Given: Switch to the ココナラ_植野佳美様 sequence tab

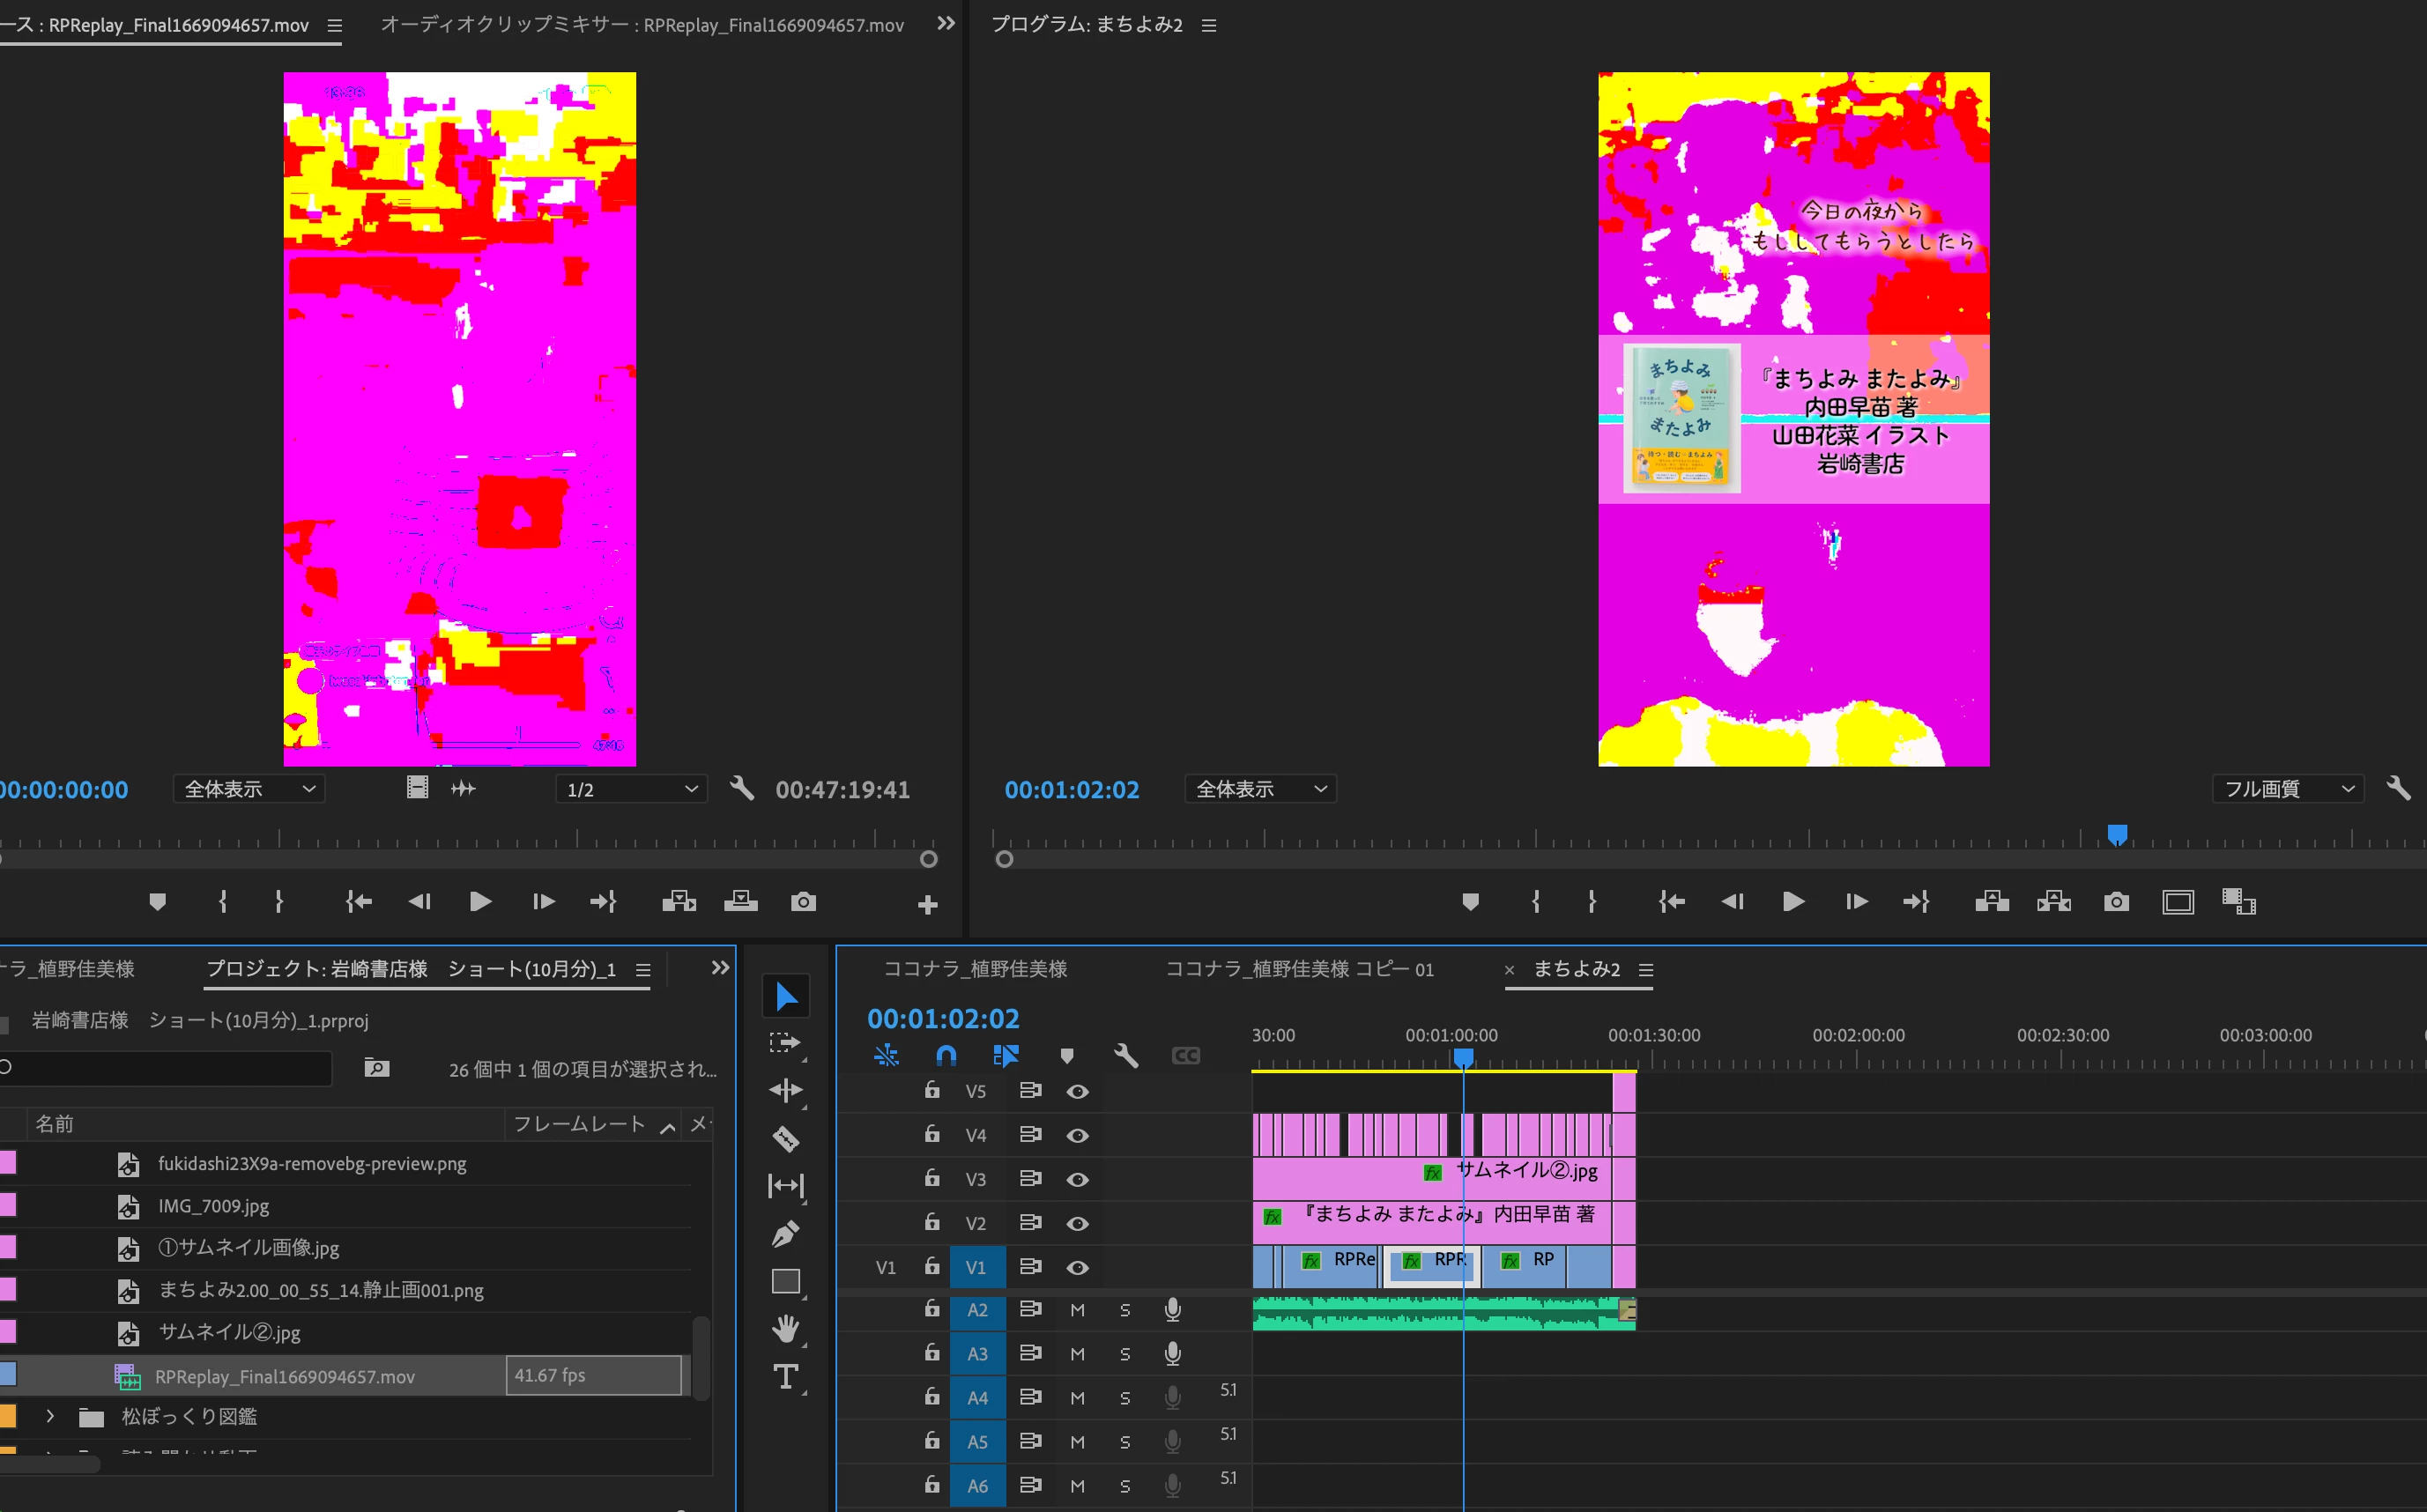Looking at the screenshot, I should 975,969.
